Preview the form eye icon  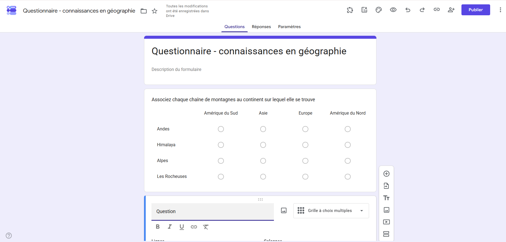tap(393, 10)
